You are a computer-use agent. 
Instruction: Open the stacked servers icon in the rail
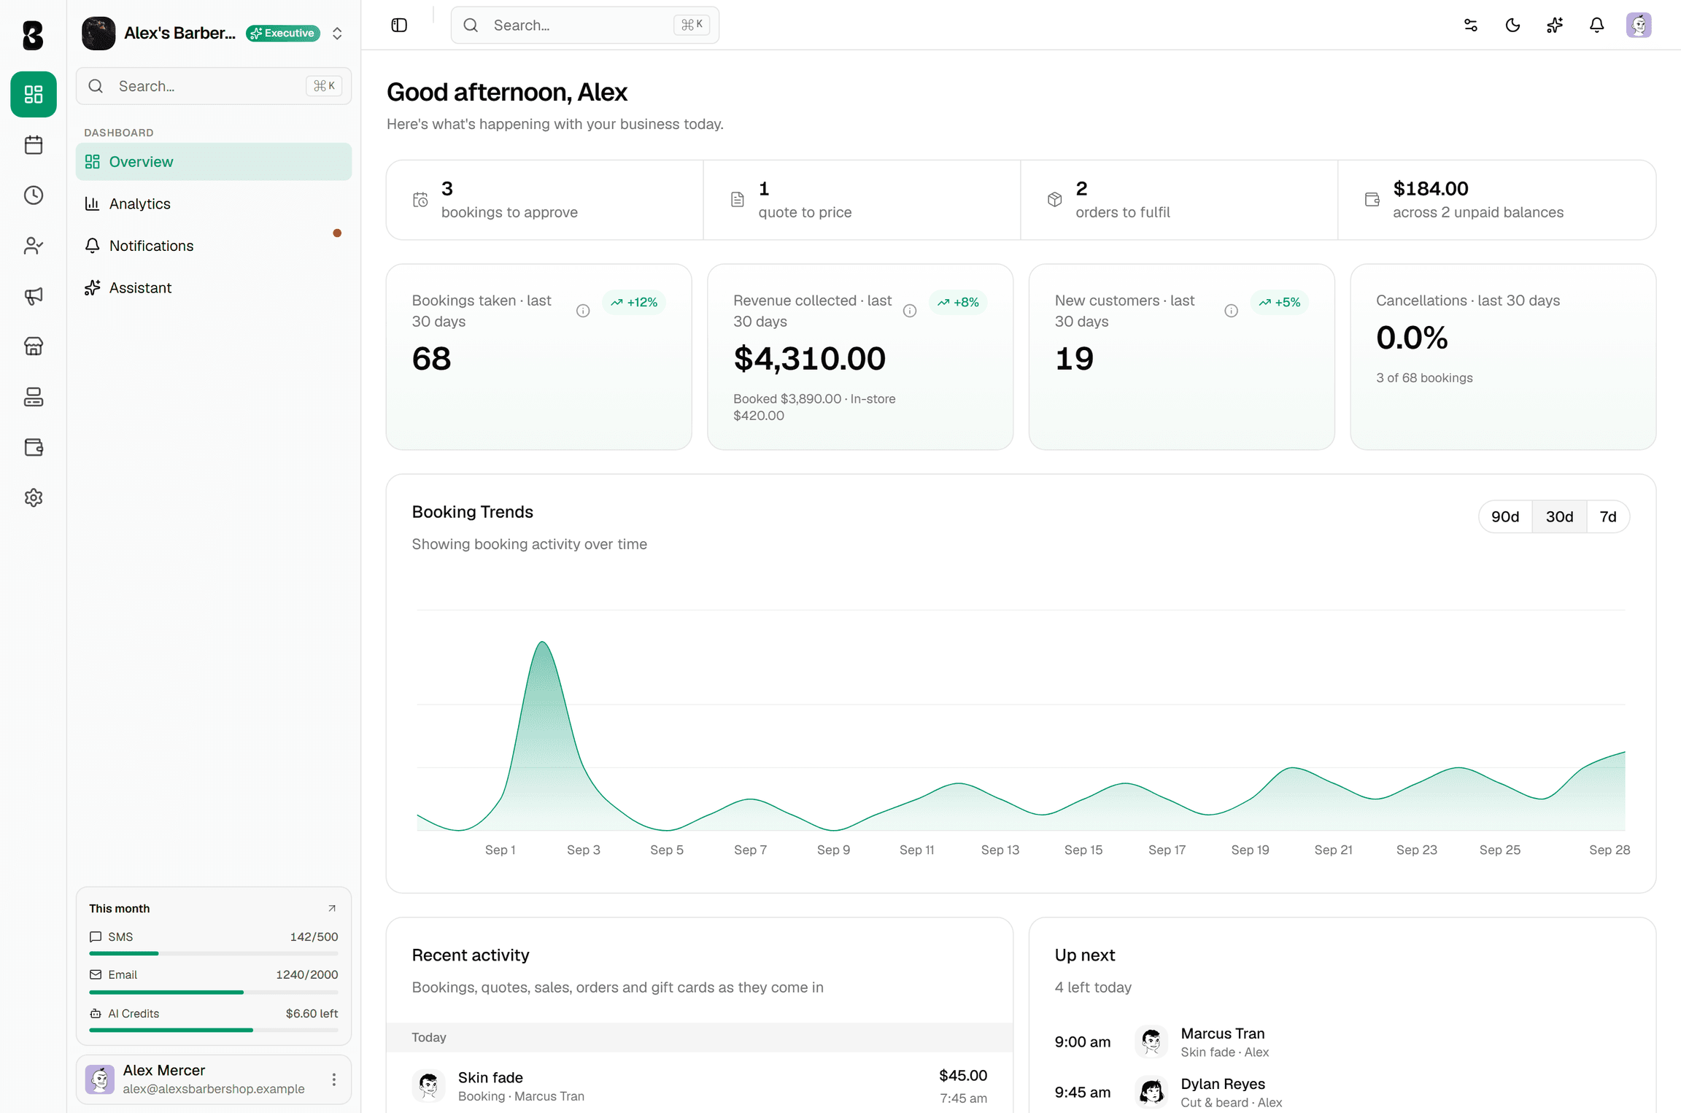click(x=34, y=397)
